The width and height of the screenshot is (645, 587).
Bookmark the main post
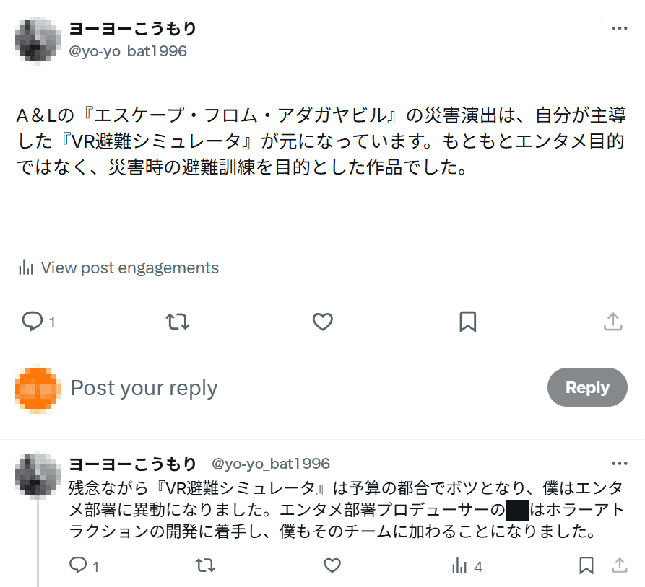[x=468, y=321]
